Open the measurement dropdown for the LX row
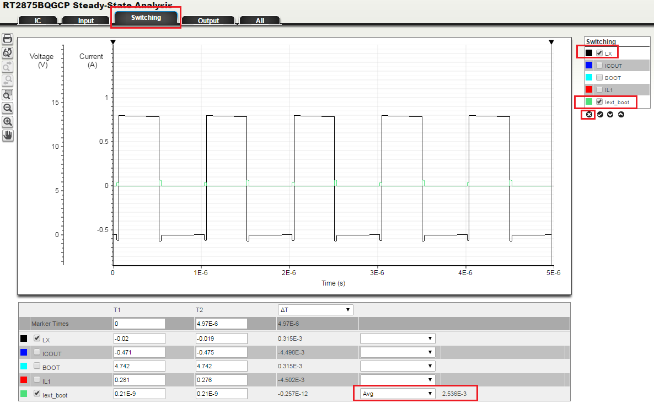This screenshot has height=403, width=654. [x=397, y=338]
